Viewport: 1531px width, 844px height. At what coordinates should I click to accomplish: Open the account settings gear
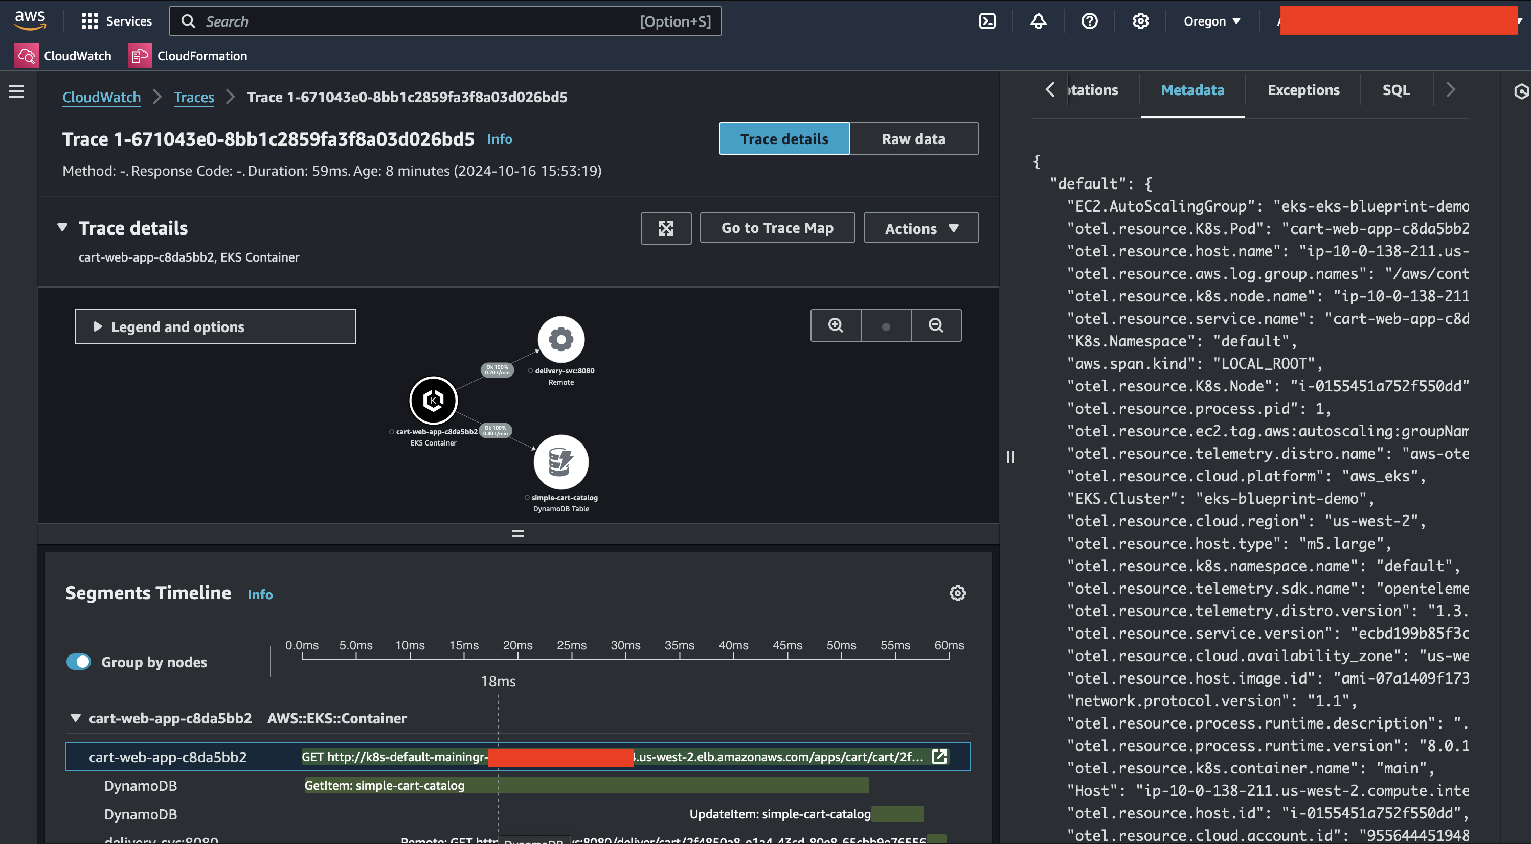1140,21
